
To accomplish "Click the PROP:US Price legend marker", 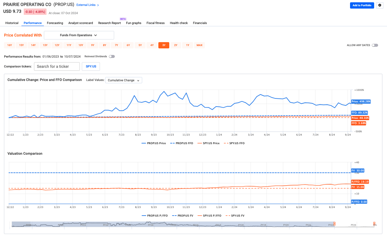I will 144,143.
